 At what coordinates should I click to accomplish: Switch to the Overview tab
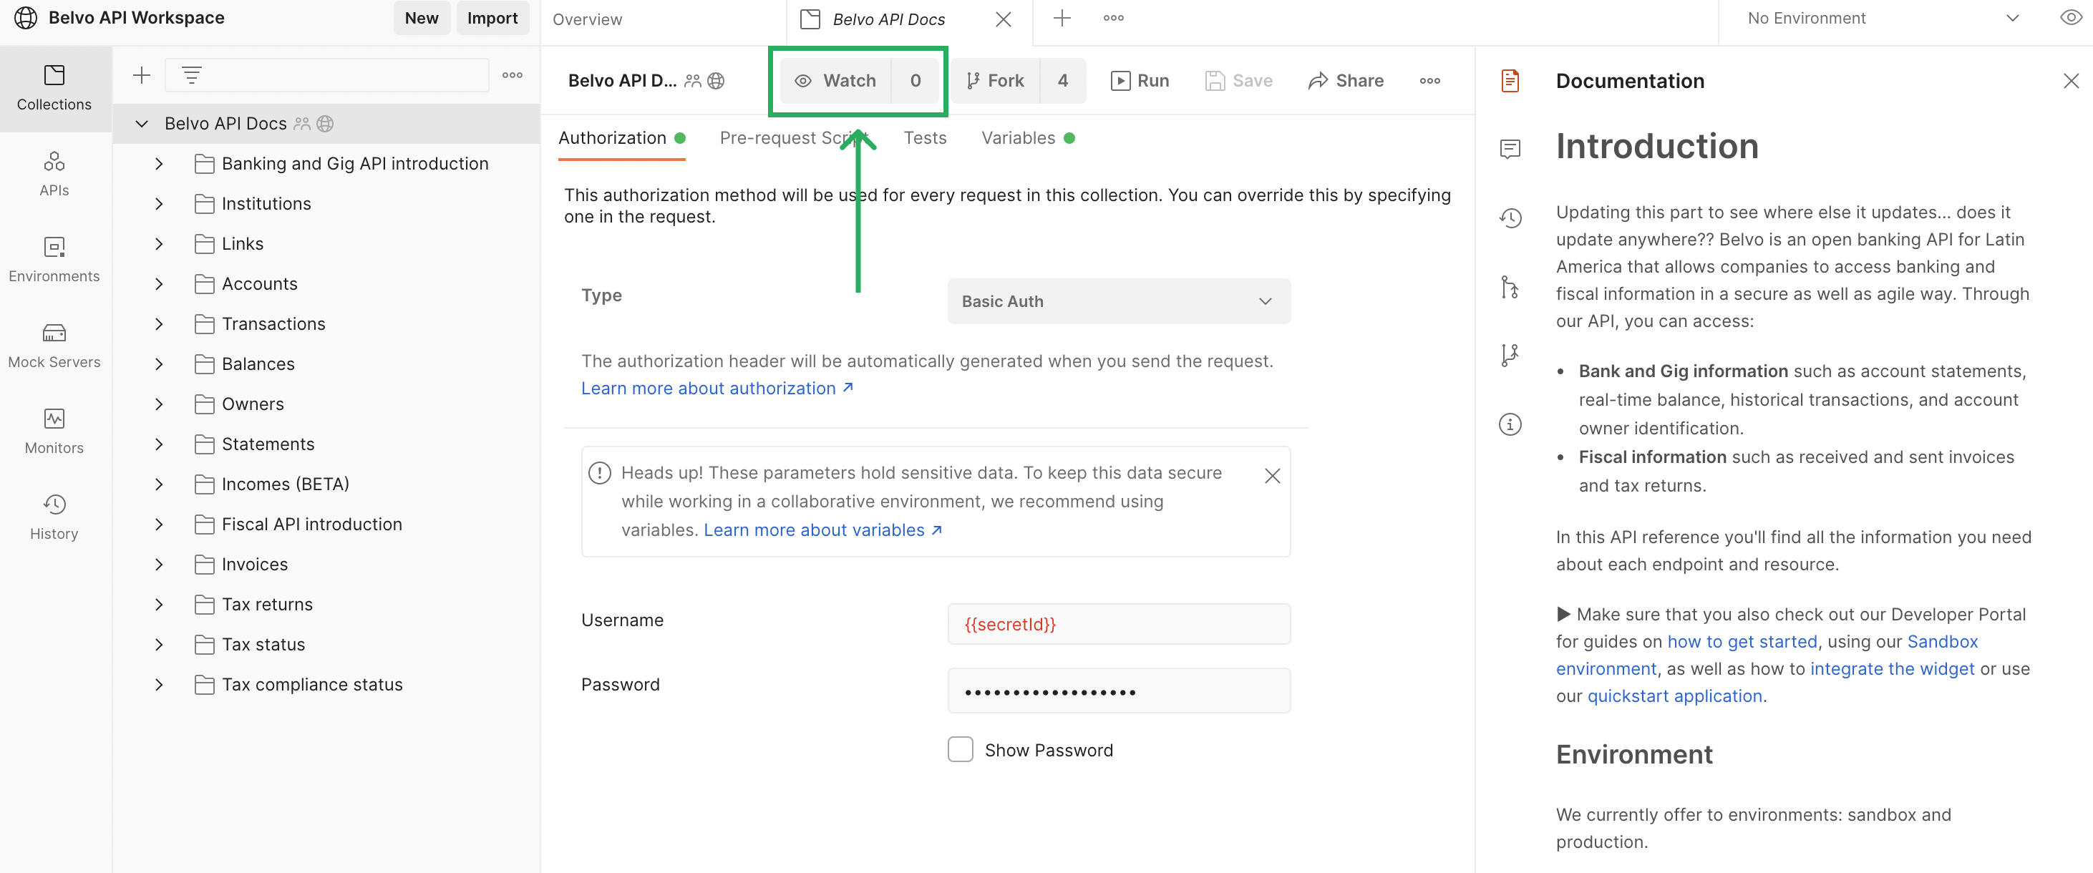coord(587,19)
